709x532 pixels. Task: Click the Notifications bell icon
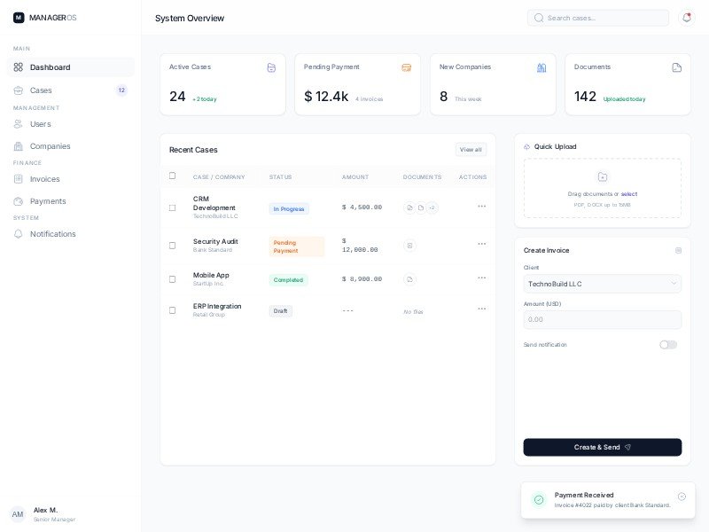[19, 234]
